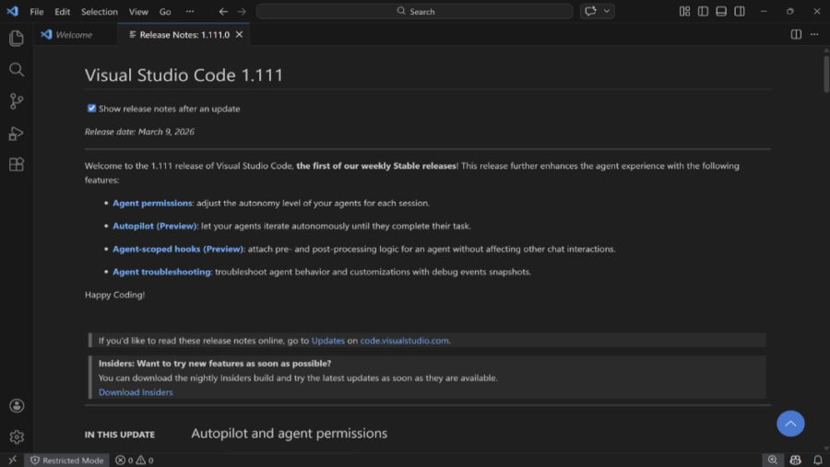The image size is (830, 467).
Task: Go forward with the right arrow
Action: coord(242,11)
